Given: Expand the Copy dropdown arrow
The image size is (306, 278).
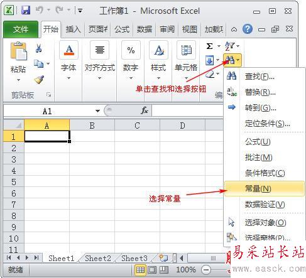Looking at the screenshot, I should tap(48, 63).
